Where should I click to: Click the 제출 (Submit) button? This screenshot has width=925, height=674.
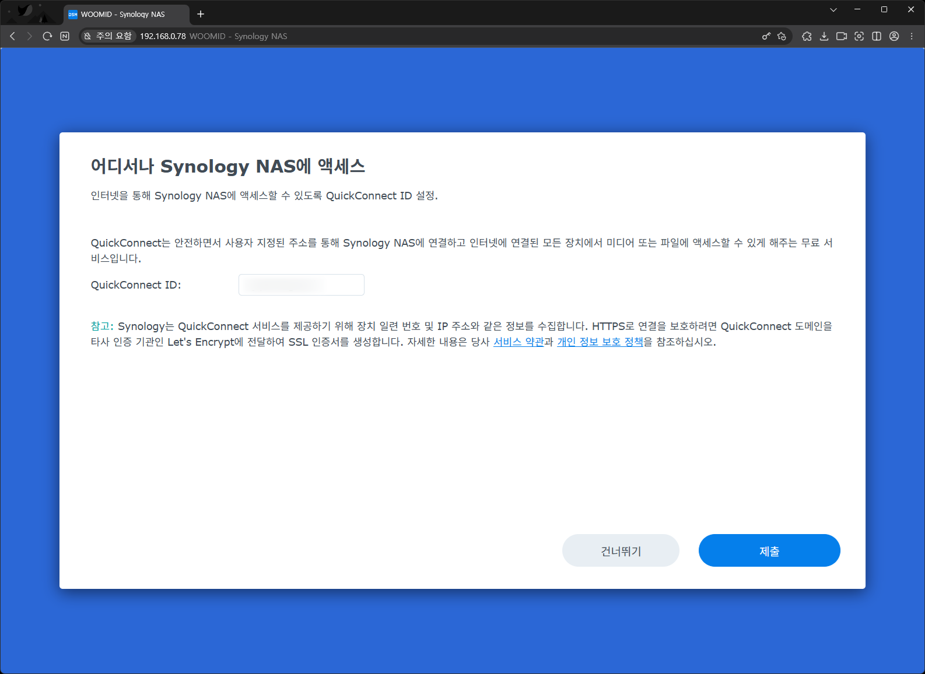[769, 550]
